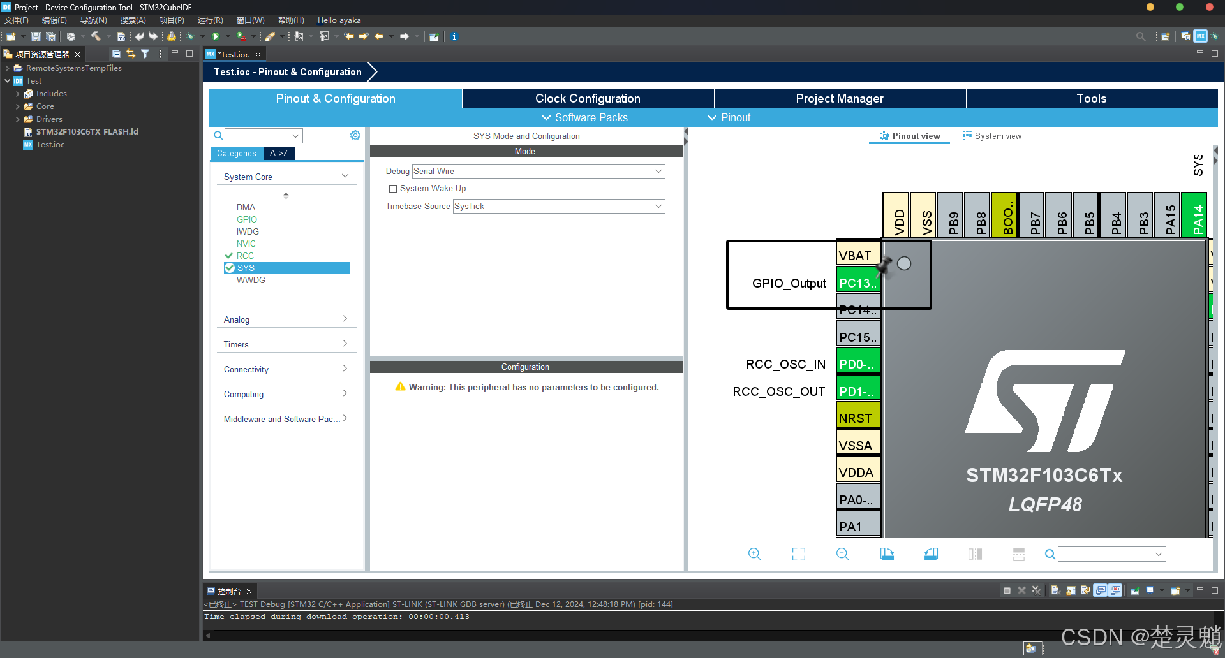Image resolution: width=1225 pixels, height=658 pixels.
Task: Switch to the Clock Configuration tab
Action: [588, 98]
